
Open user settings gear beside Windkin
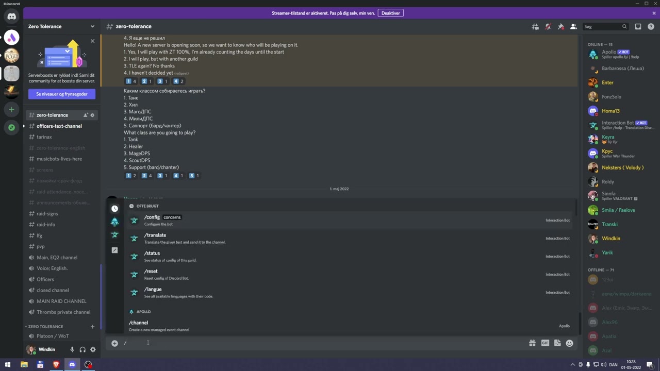click(93, 349)
